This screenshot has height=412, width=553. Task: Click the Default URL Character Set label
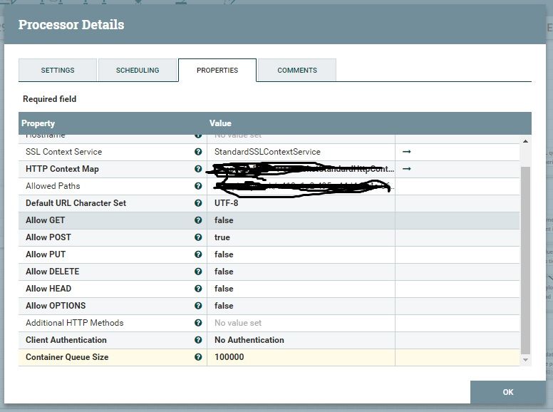pos(76,203)
